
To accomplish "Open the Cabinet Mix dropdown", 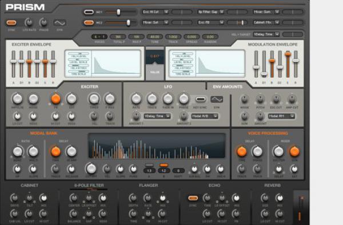I will click(266, 22).
